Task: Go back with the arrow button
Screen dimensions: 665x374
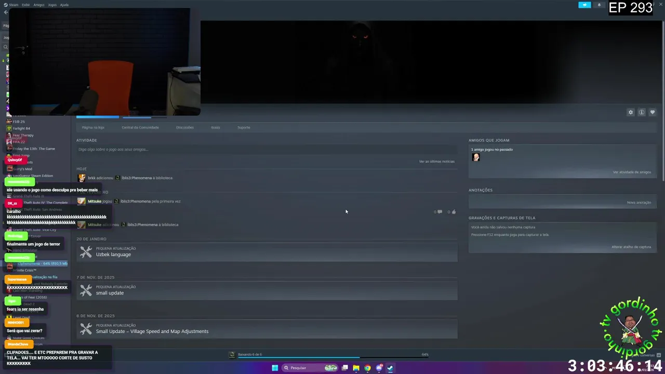Action: [x=6, y=12]
